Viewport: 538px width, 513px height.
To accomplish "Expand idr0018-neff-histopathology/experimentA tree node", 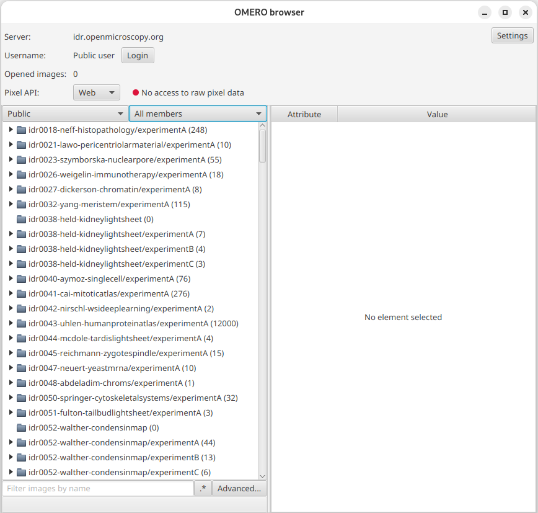I will (x=11, y=130).
